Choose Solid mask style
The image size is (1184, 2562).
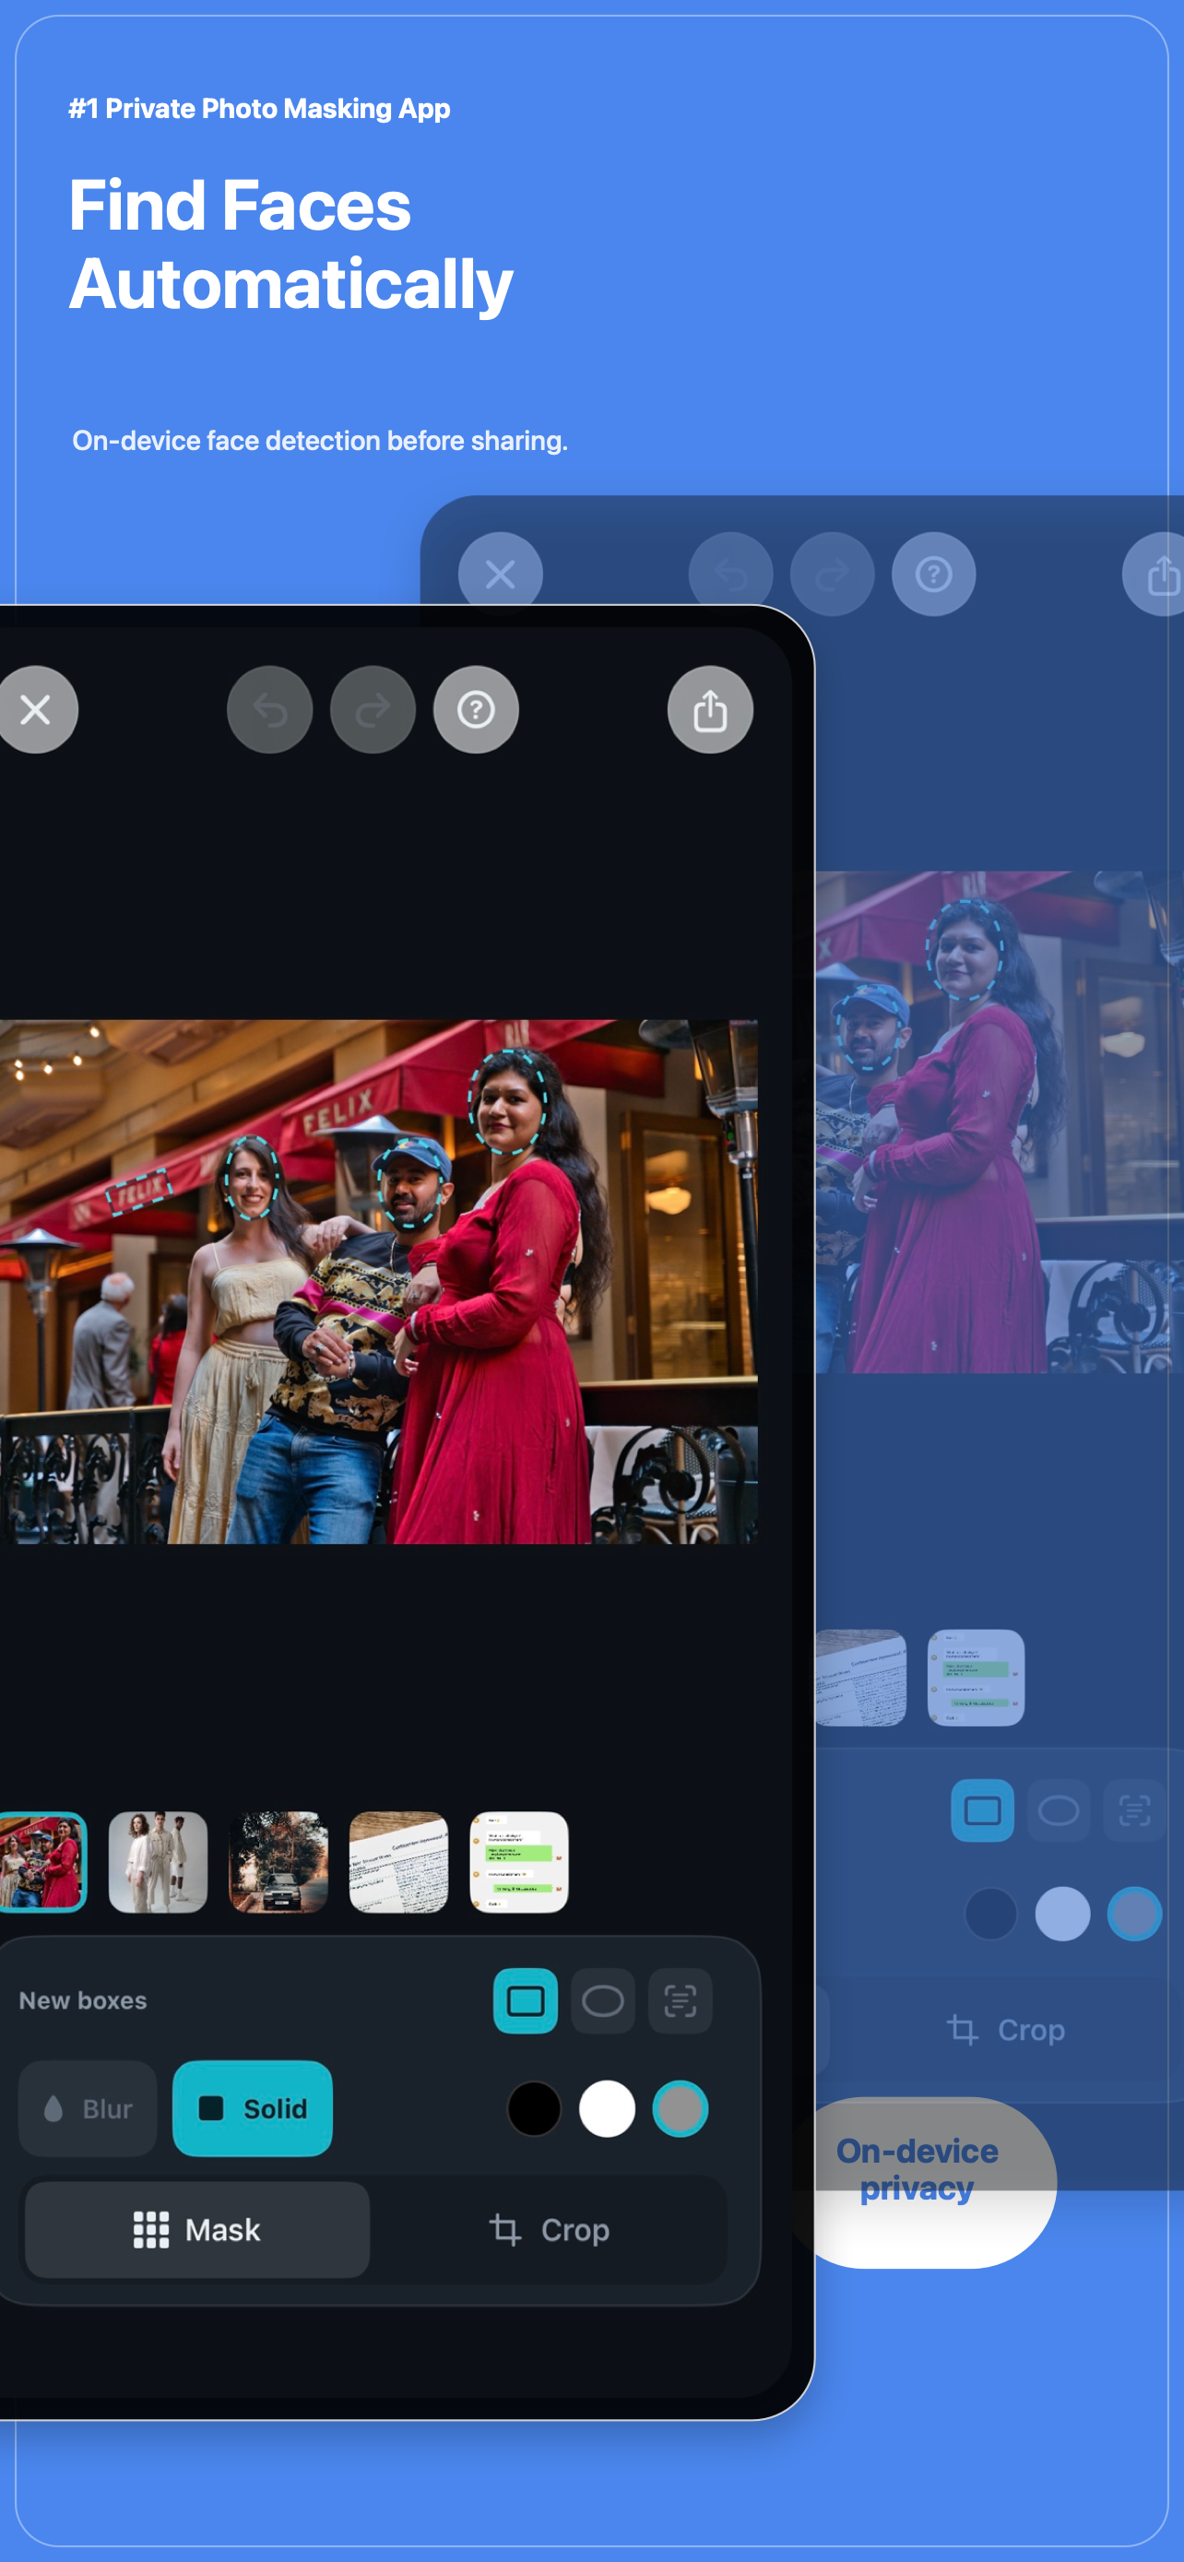click(253, 2108)
